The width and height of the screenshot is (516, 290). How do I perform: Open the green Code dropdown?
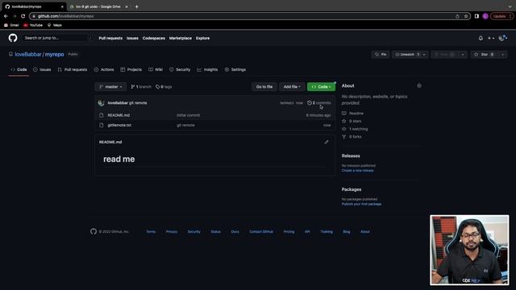pyautogui.click(x=321, y=87)
